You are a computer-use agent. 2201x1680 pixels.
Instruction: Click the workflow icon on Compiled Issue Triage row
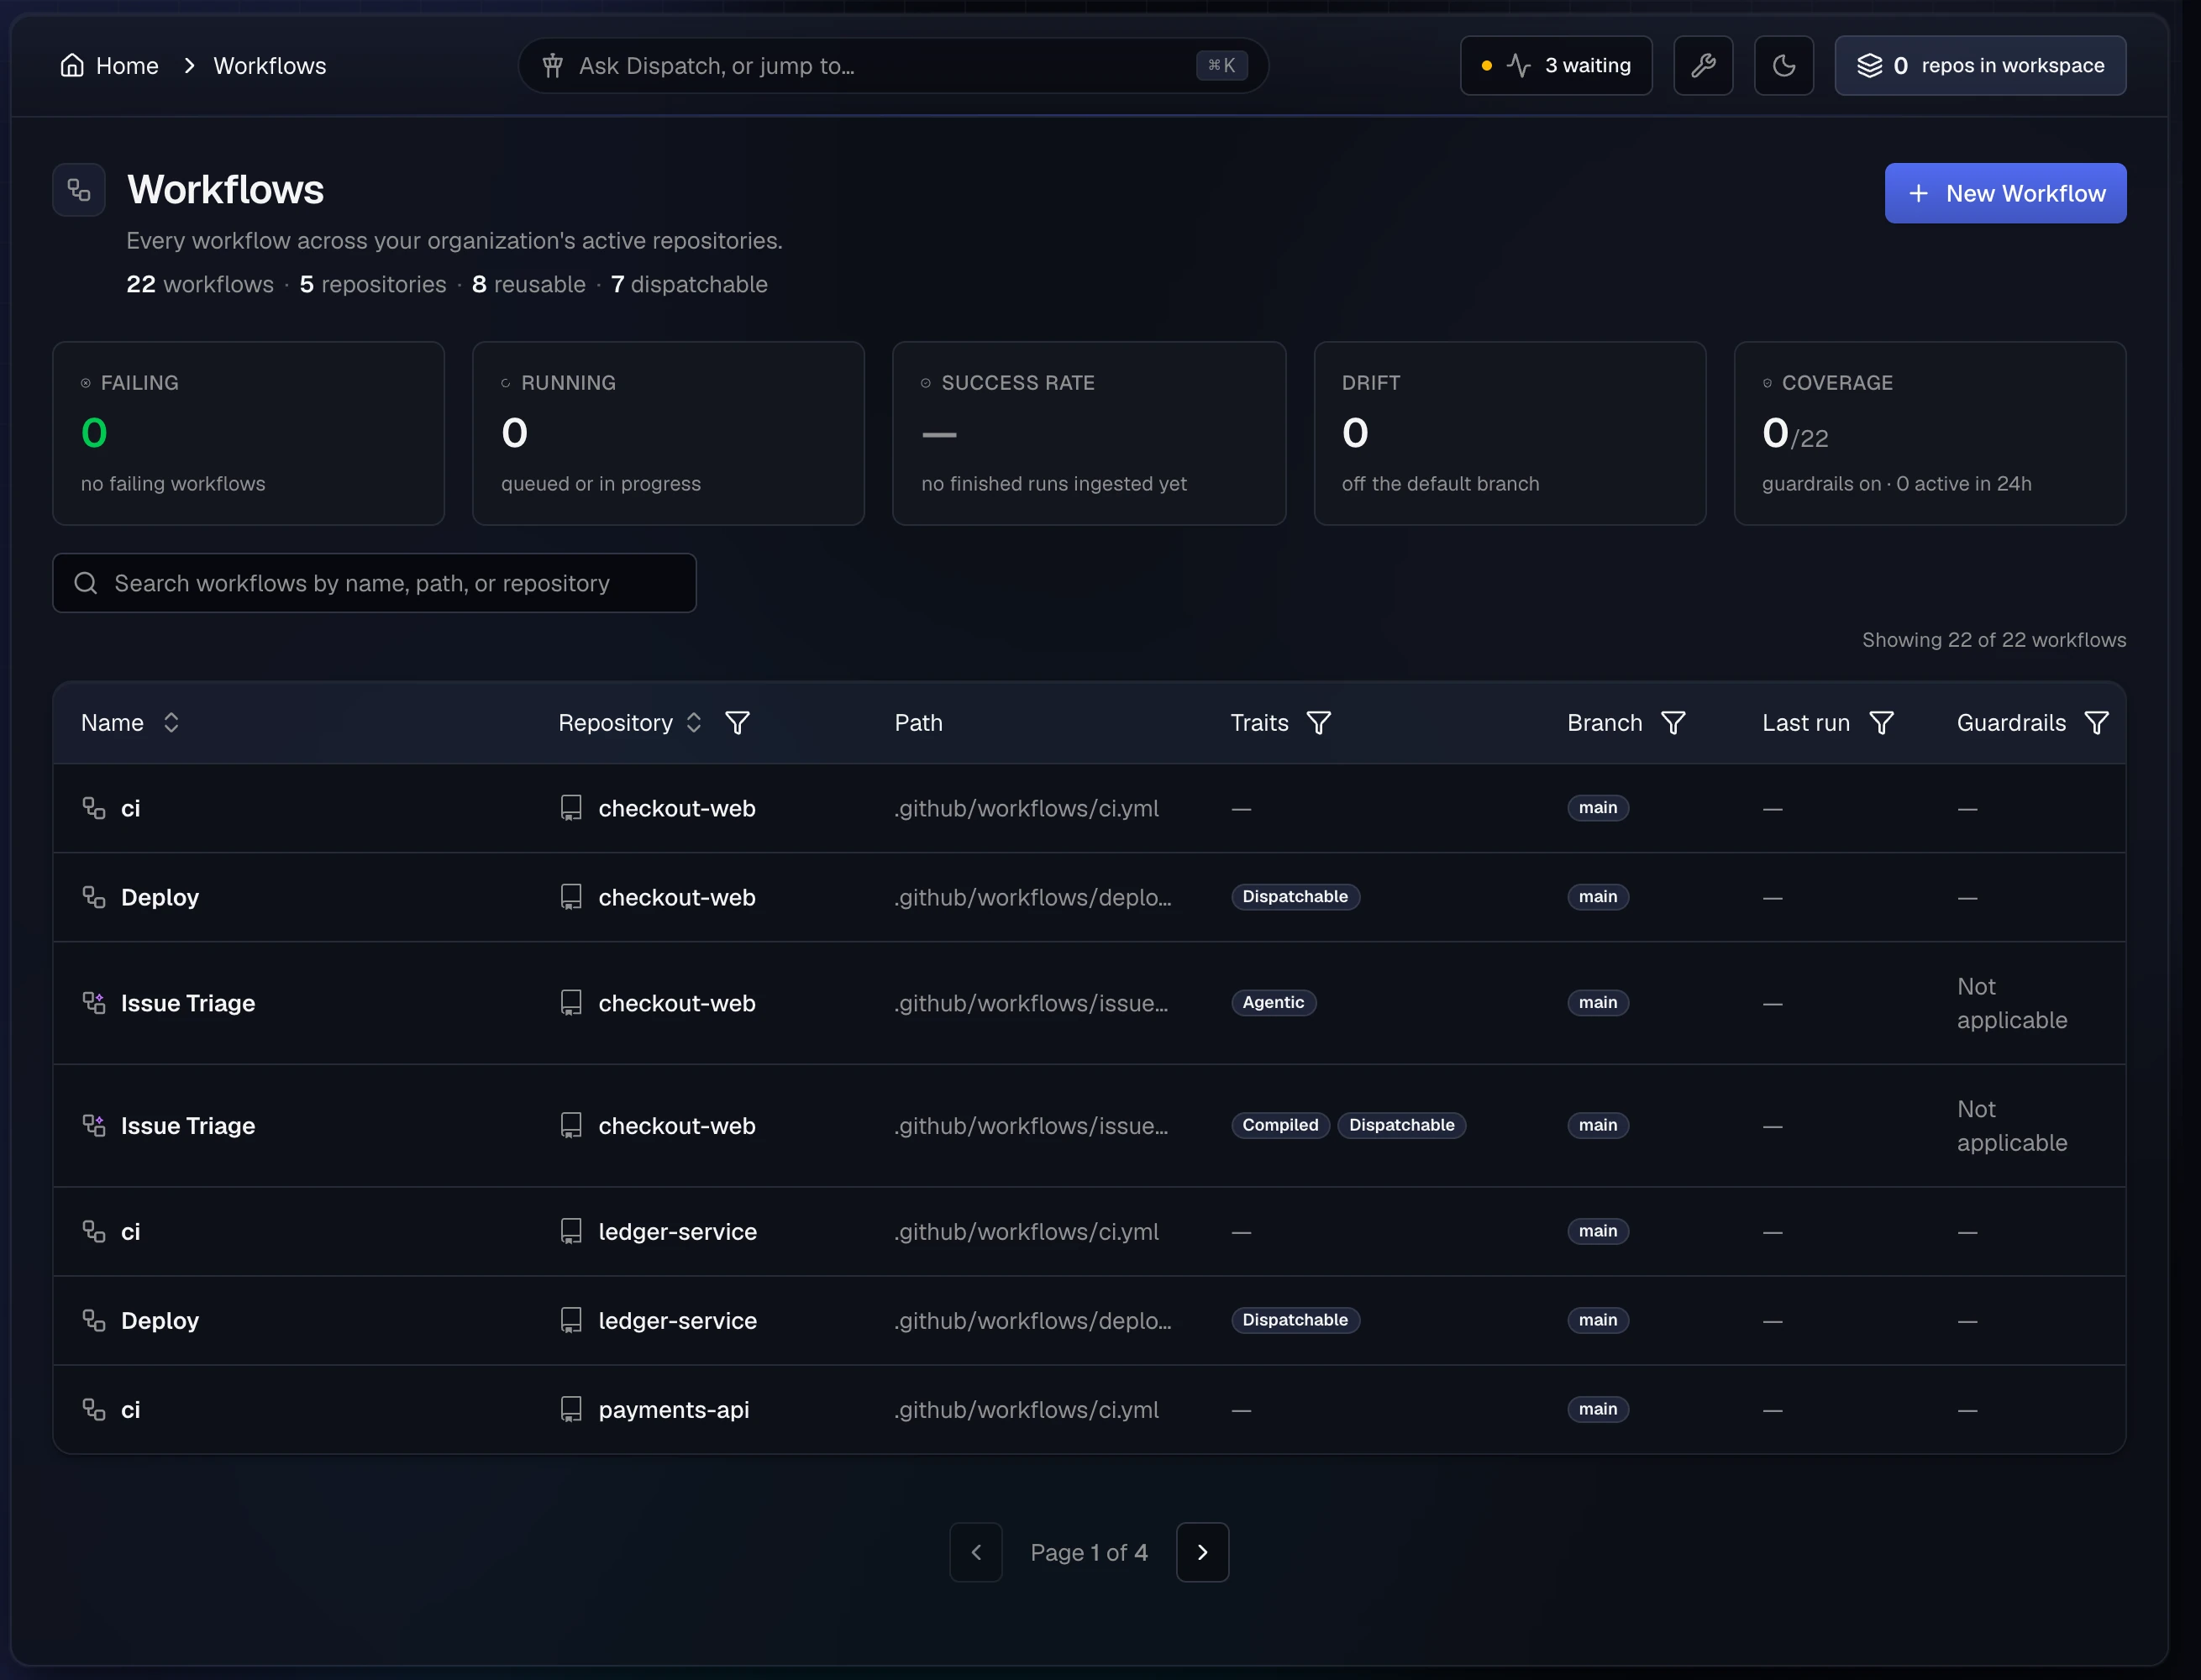point(94,1126)
